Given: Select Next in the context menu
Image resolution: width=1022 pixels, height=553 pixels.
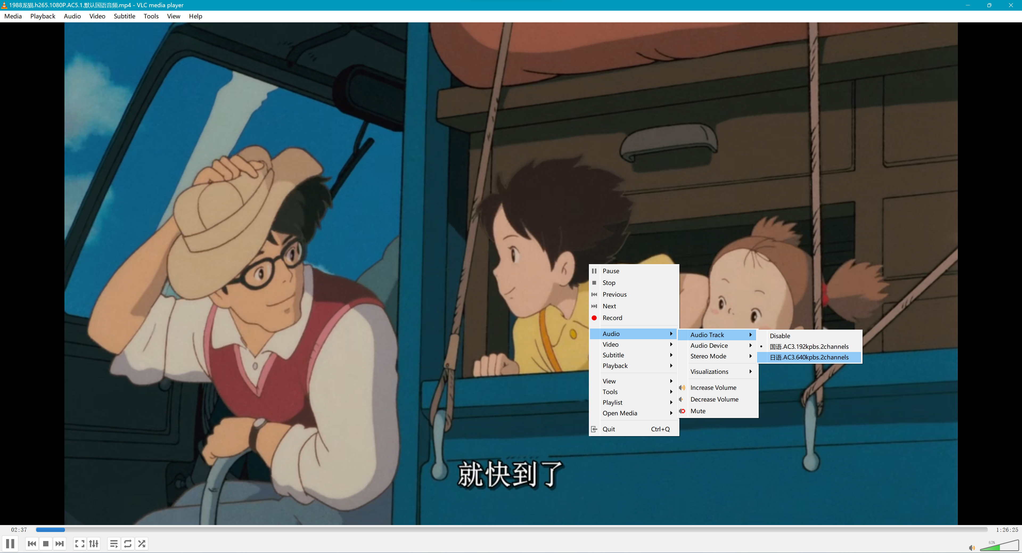Looking at the screenshot, I should tap(634, 306).
